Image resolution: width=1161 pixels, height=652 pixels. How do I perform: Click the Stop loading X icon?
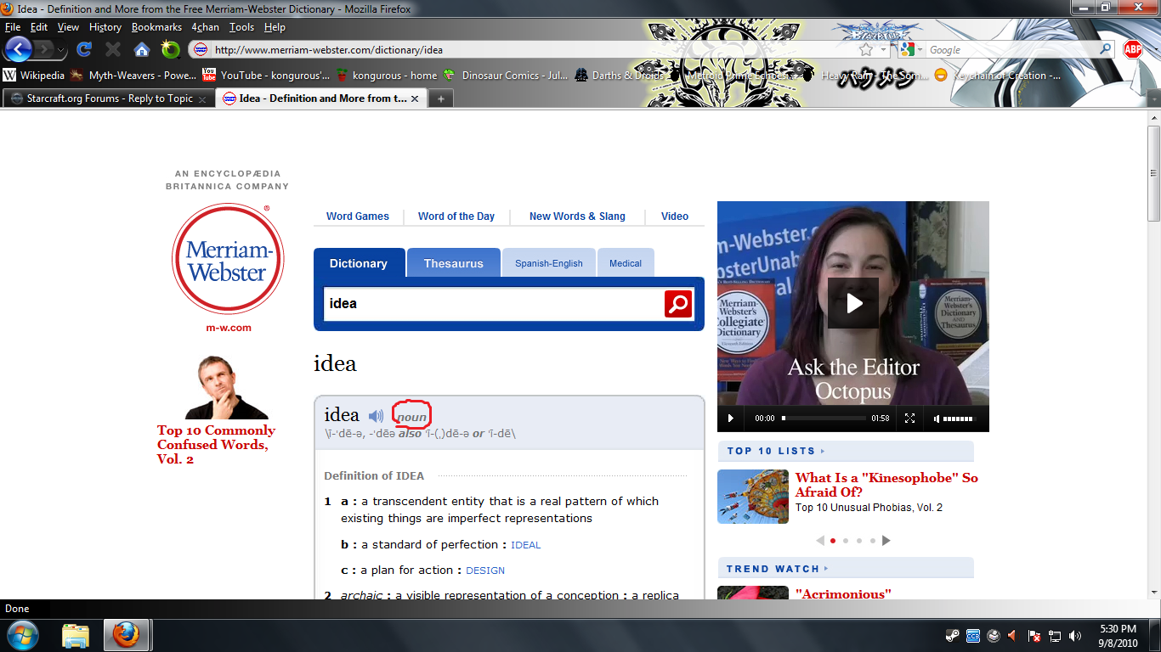[113, 49]
